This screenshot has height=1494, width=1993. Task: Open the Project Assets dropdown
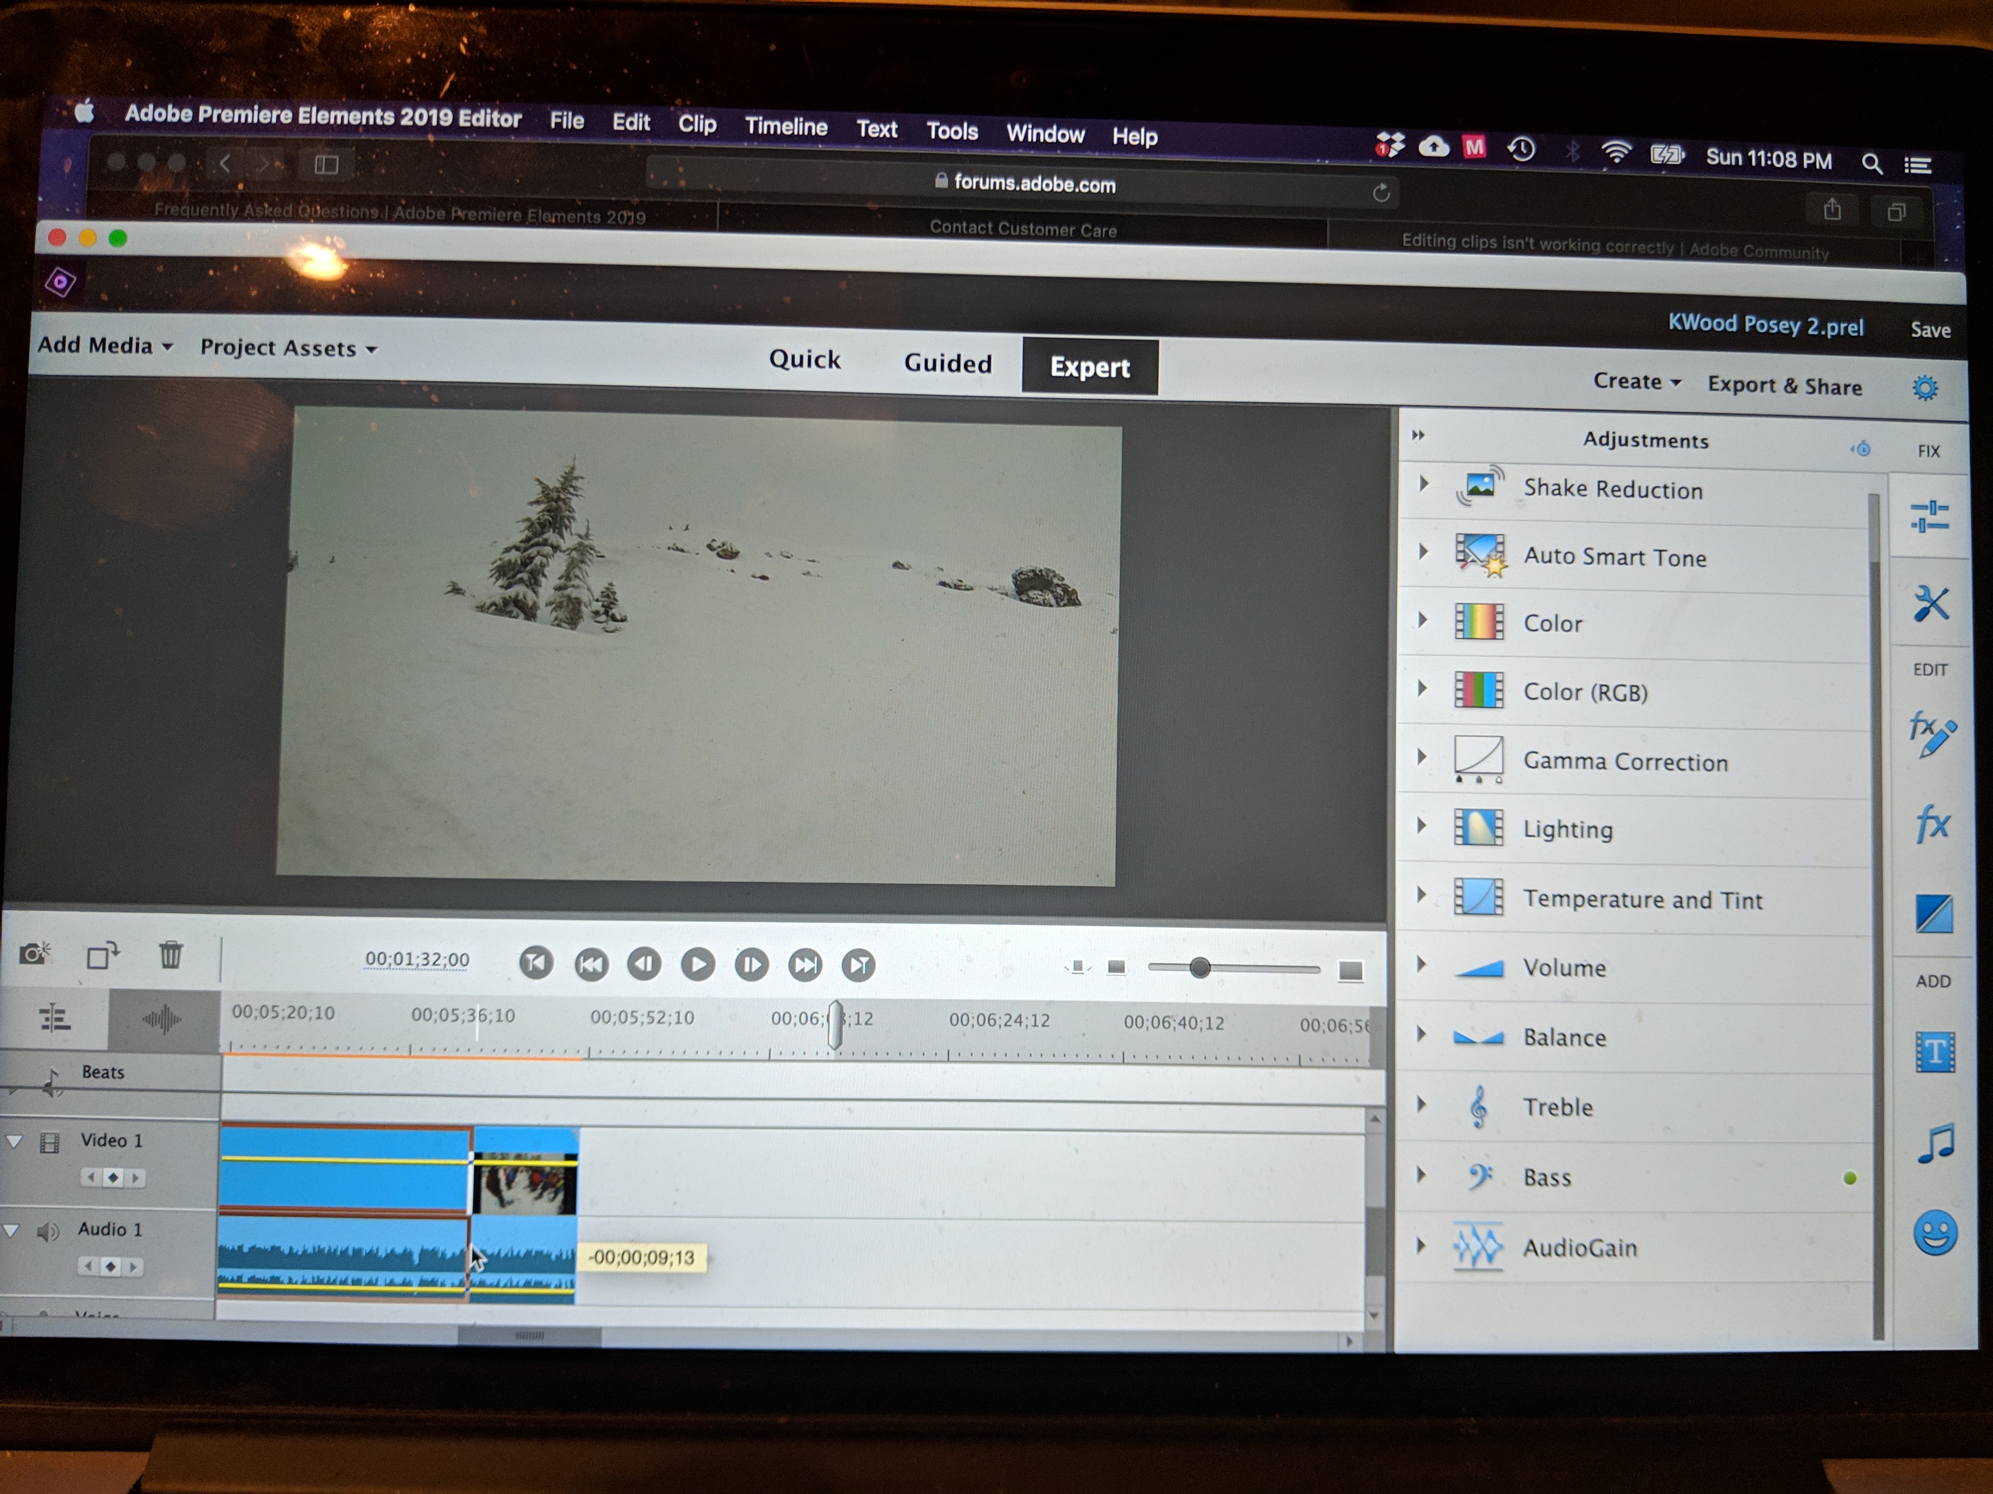tap(288, 348)
